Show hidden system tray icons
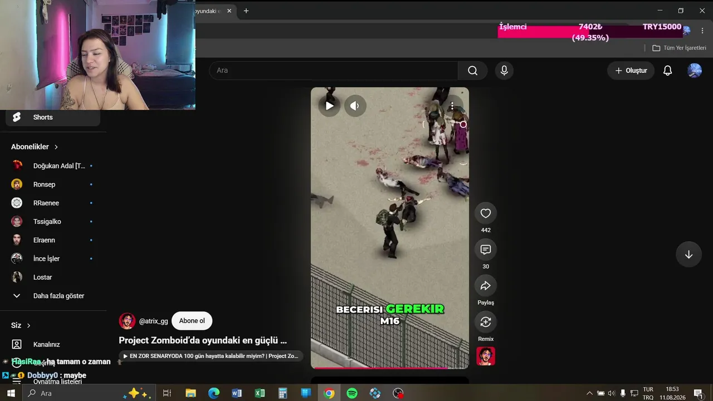The height and width of the screenshot is (401, 713). coord(589,393)
